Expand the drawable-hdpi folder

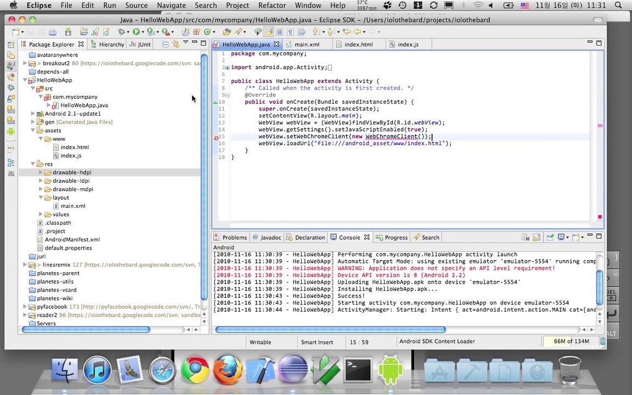tap(41, 172)
